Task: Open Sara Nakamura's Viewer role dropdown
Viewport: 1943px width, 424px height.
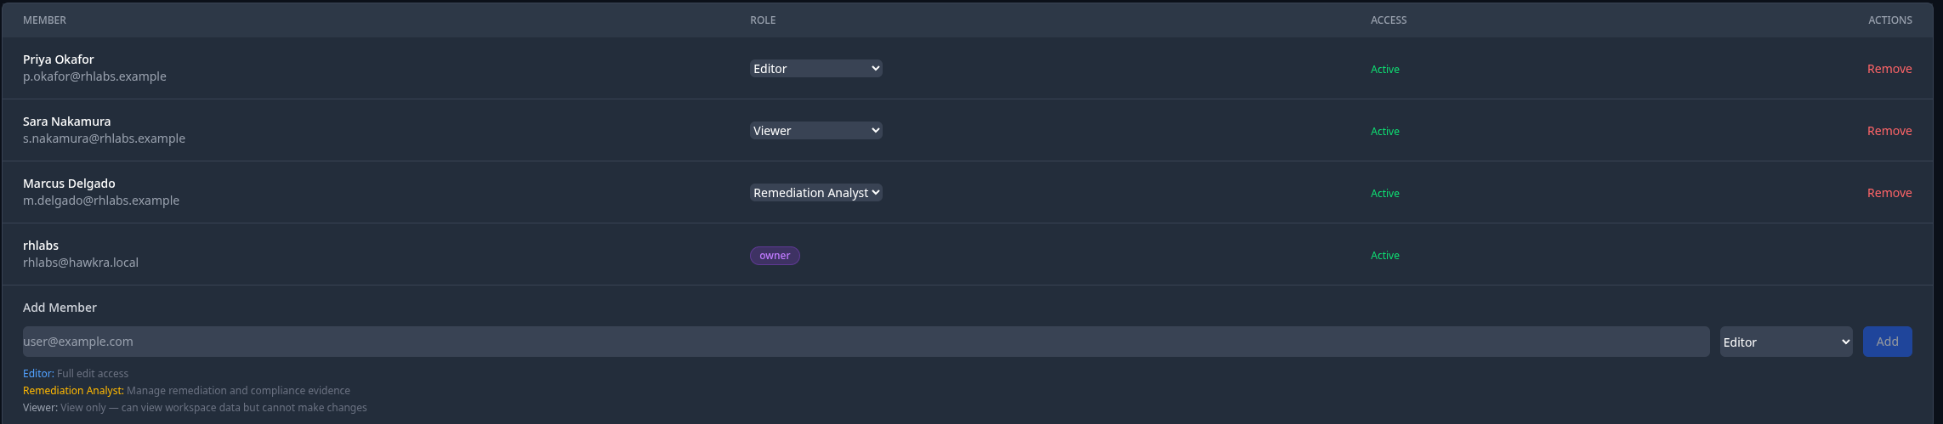Action: (815, 131)
